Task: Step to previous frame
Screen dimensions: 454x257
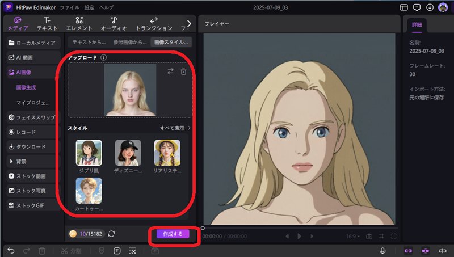Action: point(287,236)
